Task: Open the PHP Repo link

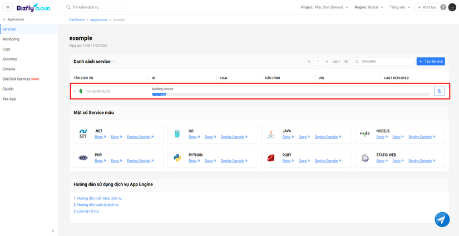Action: click(100, 160)
